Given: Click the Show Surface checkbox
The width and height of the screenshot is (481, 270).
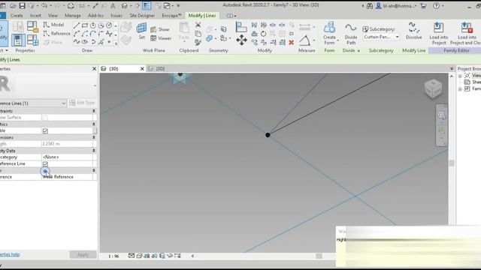Looking at the screenshot, I should pos(45,118).
